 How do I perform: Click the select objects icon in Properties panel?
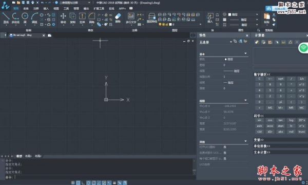240,41
